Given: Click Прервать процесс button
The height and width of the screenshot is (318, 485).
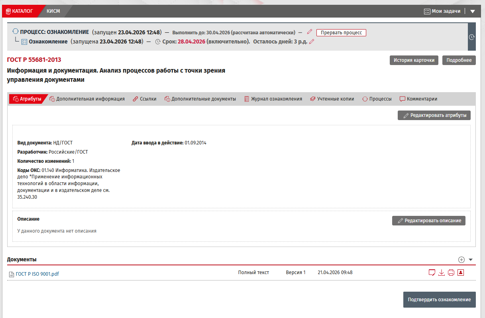Looking at the screenshot, I should tap(341, 33).
